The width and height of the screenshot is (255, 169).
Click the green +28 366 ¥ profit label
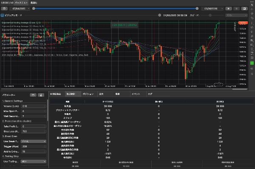(x=125, y=25)
